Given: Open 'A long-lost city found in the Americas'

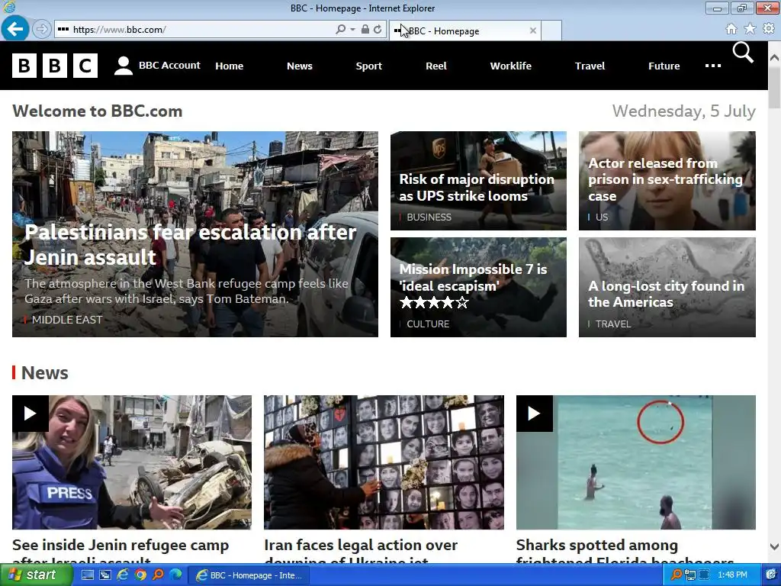Looking at the screenshot, I should tap(666, 294).
